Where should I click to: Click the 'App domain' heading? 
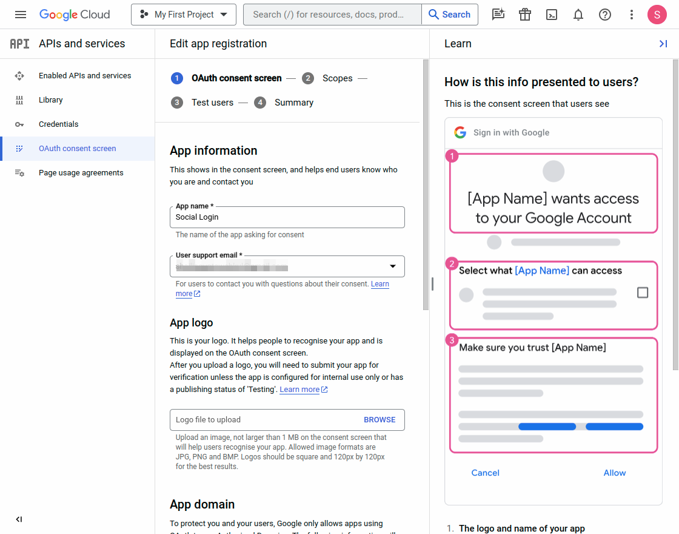tap(202, 504)
